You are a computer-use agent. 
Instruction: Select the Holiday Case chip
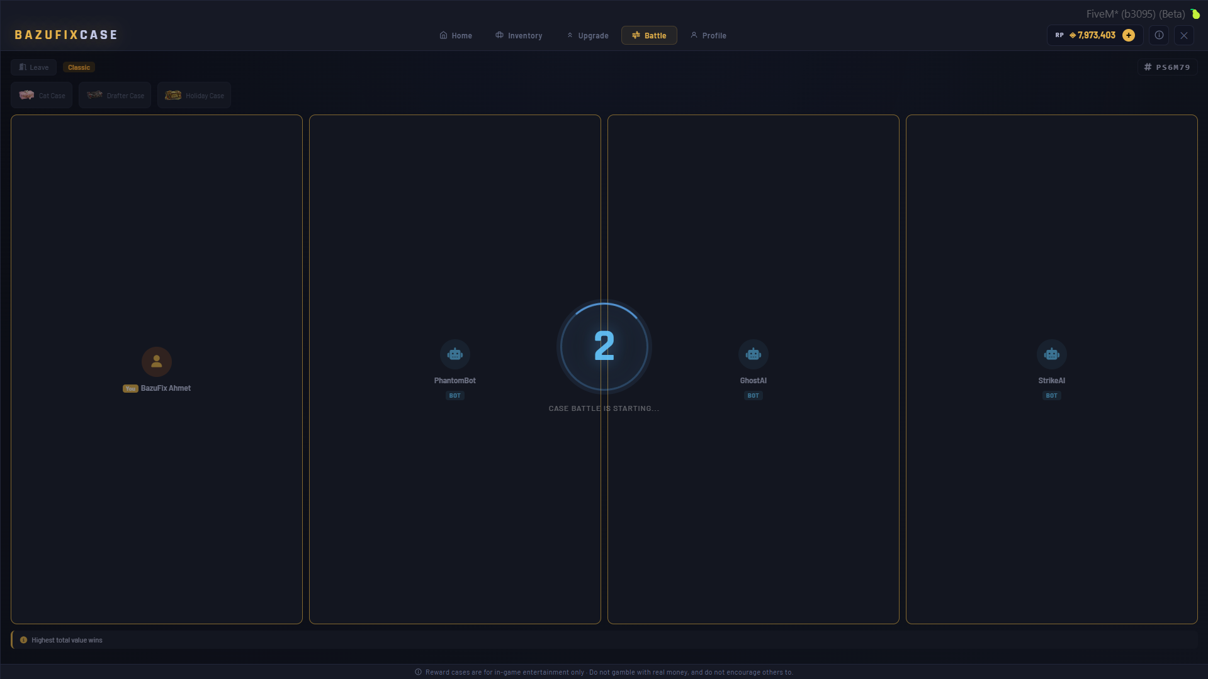pos(195,95)
